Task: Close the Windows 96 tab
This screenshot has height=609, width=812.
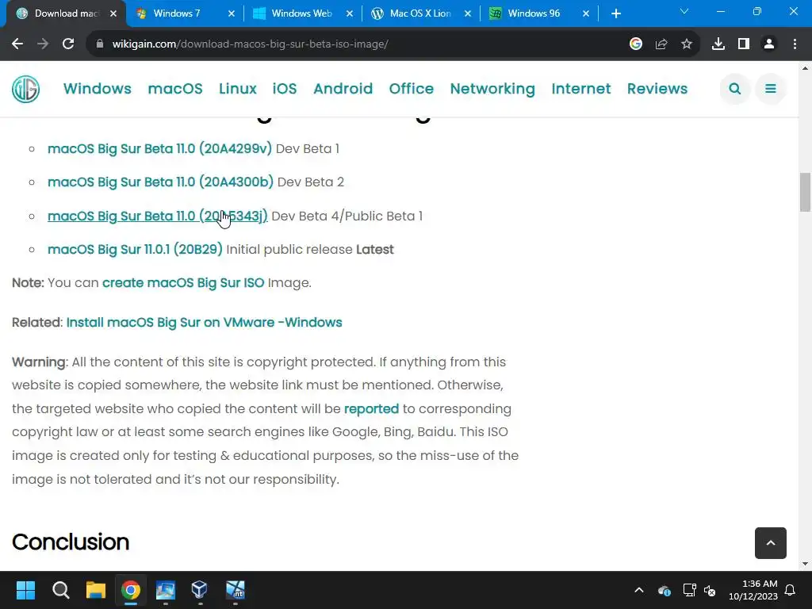Action: pos(586,13)
